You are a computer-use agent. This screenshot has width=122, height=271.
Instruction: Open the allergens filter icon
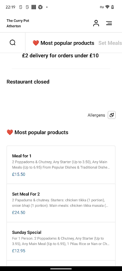tap(111, 115)
